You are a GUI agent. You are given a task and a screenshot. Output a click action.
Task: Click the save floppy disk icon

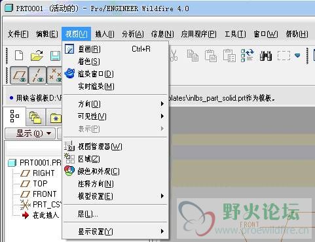point(55,56)
